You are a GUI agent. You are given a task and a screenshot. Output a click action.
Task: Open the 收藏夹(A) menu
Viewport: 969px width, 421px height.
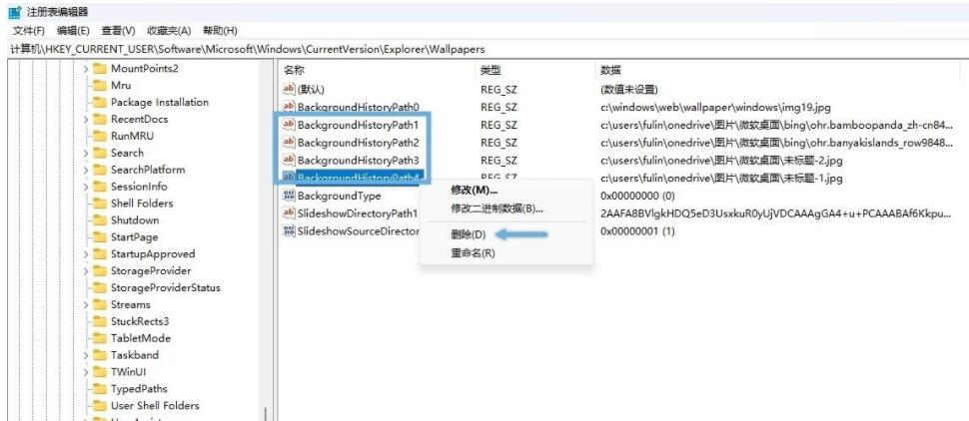tap(169, 31)
